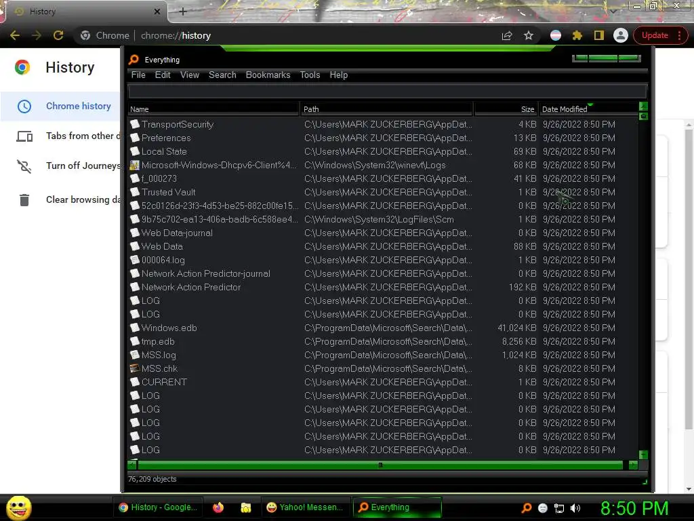Open the file explorer taskbar icon
The image size is (694, 521).
click(x=245, y=507)
